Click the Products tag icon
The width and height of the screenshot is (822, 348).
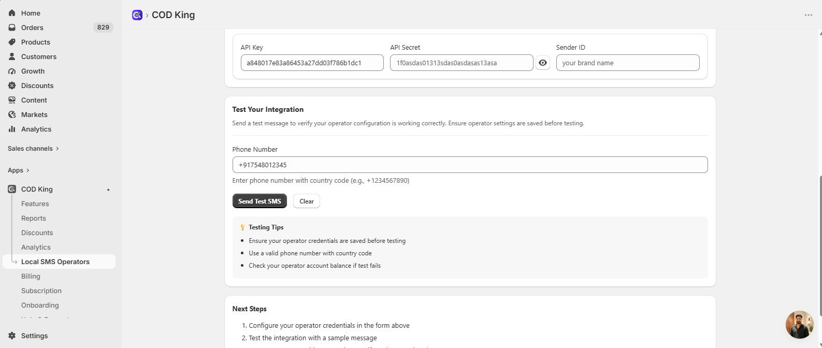click(x=12, y=42)
